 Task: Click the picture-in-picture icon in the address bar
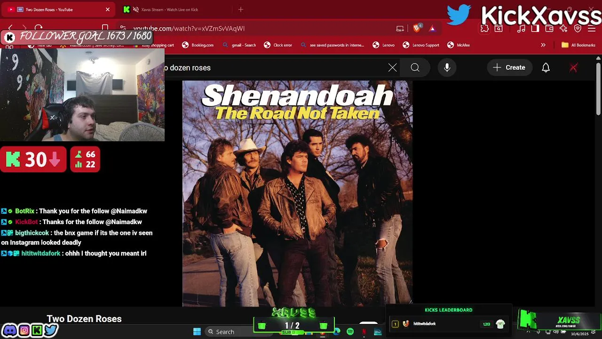click(x=400, y=28)
